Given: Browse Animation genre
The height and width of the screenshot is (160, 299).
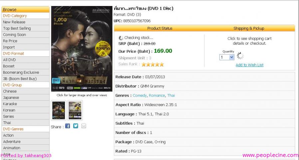Looking at the screenshot, I should 26,148.
